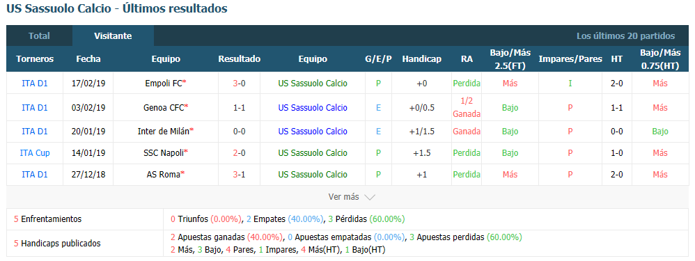
Task: Click the 3-0 result against Empoli
Action: tap(240, 83)
